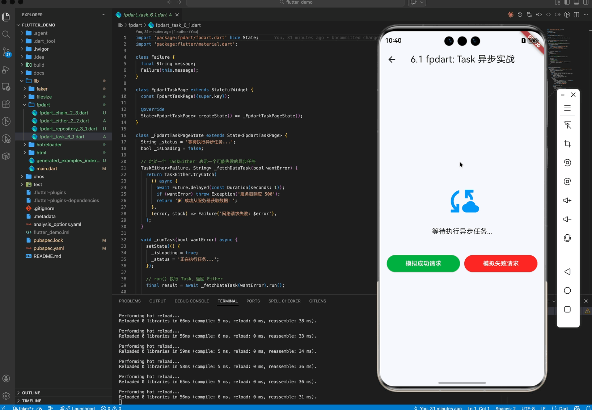Expand the OUTLINE section

(x=31, y=393)
